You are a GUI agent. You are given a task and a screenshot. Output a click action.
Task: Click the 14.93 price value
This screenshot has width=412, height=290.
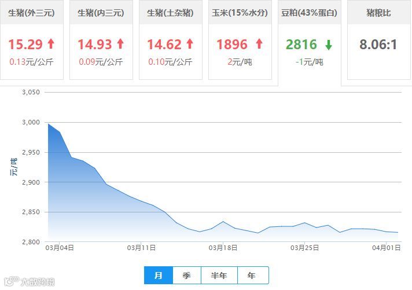pos(94,44)
